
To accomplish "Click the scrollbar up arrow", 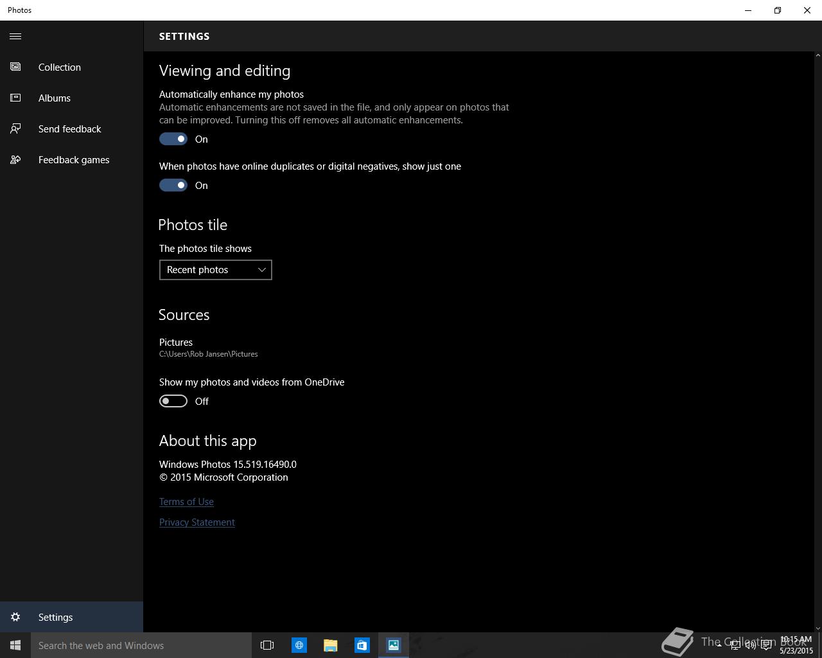I will tap(818, 56).
